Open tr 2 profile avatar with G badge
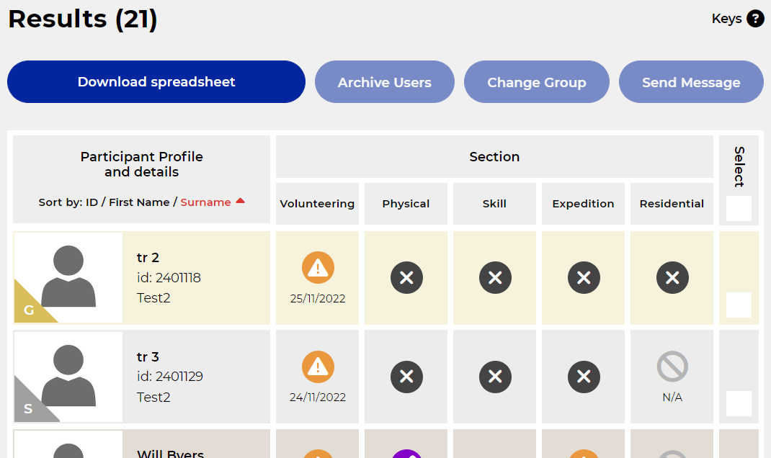Image resolution: width=771 pixels, height=458 pixels. [x=68, y=278]
